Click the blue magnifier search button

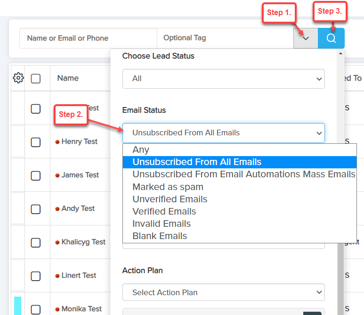point(331,38)
